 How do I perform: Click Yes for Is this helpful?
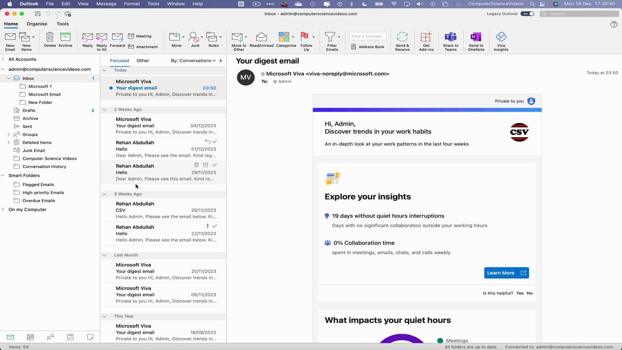coord(520,293)
